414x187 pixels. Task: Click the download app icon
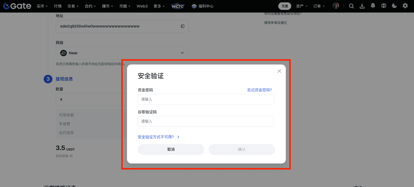tap(362, 6)
